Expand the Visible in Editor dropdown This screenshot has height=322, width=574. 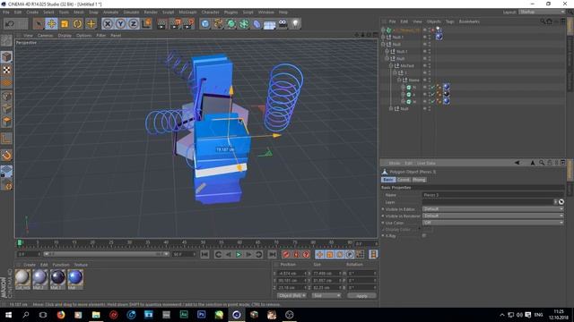pos(492,208)
